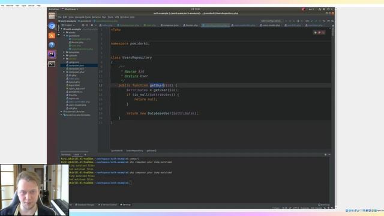Viewport: 384px width, 216px height.
Task: Click Activities in the Ubuntu top bar
Action: tap(54, 10)
